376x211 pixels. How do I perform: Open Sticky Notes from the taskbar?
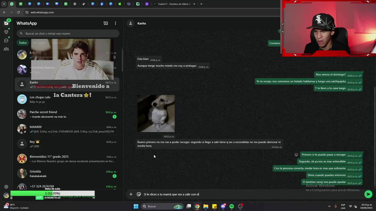[x=214, y=206]
